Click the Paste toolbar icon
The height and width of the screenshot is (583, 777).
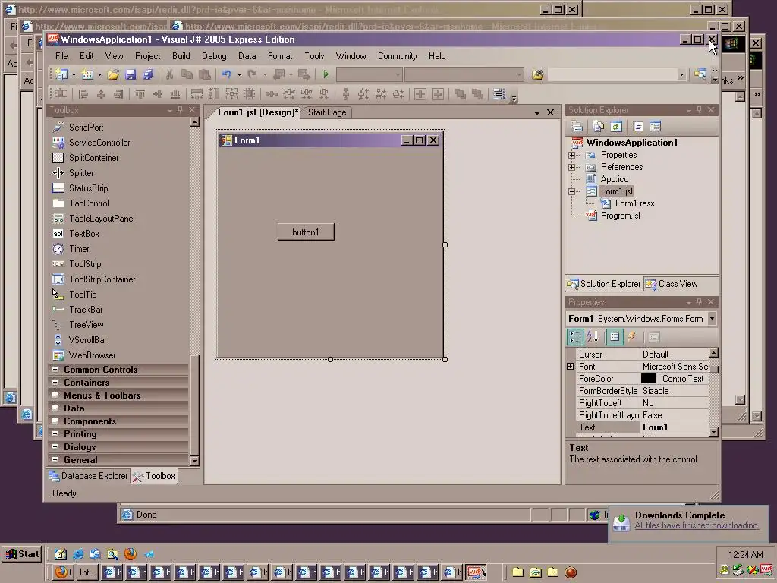coord(204,75)
